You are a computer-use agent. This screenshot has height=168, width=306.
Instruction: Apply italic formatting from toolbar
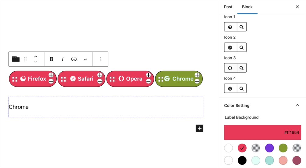(62, 59)
